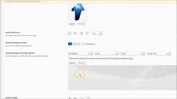Open the px units dropdown for Logo Dimensions
The height and width of the screenshot is (99, 177).
(x=97, y=34)
